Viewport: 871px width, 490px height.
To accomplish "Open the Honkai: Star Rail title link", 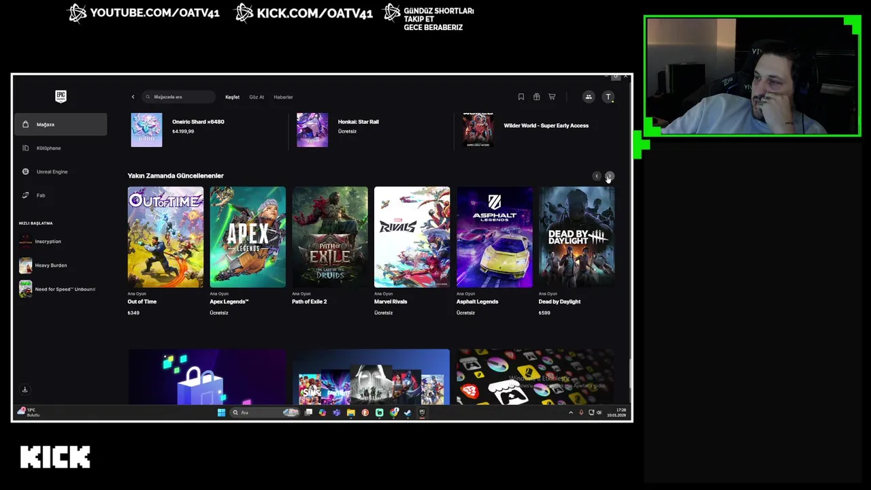I will pos(358,122).
